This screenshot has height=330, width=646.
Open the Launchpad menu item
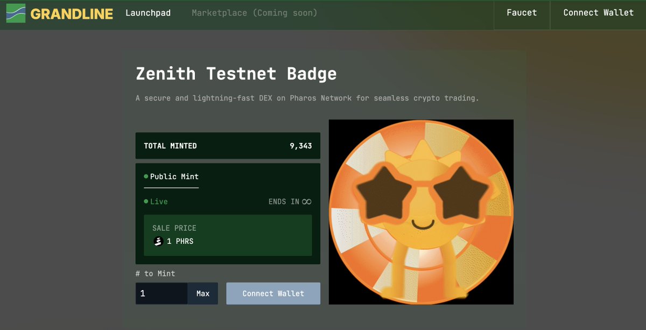tap(148, 13)
